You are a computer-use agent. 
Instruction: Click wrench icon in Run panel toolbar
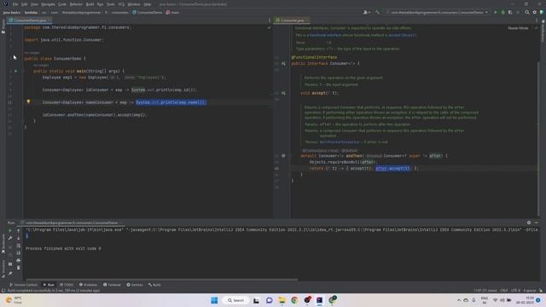point(10,238)
